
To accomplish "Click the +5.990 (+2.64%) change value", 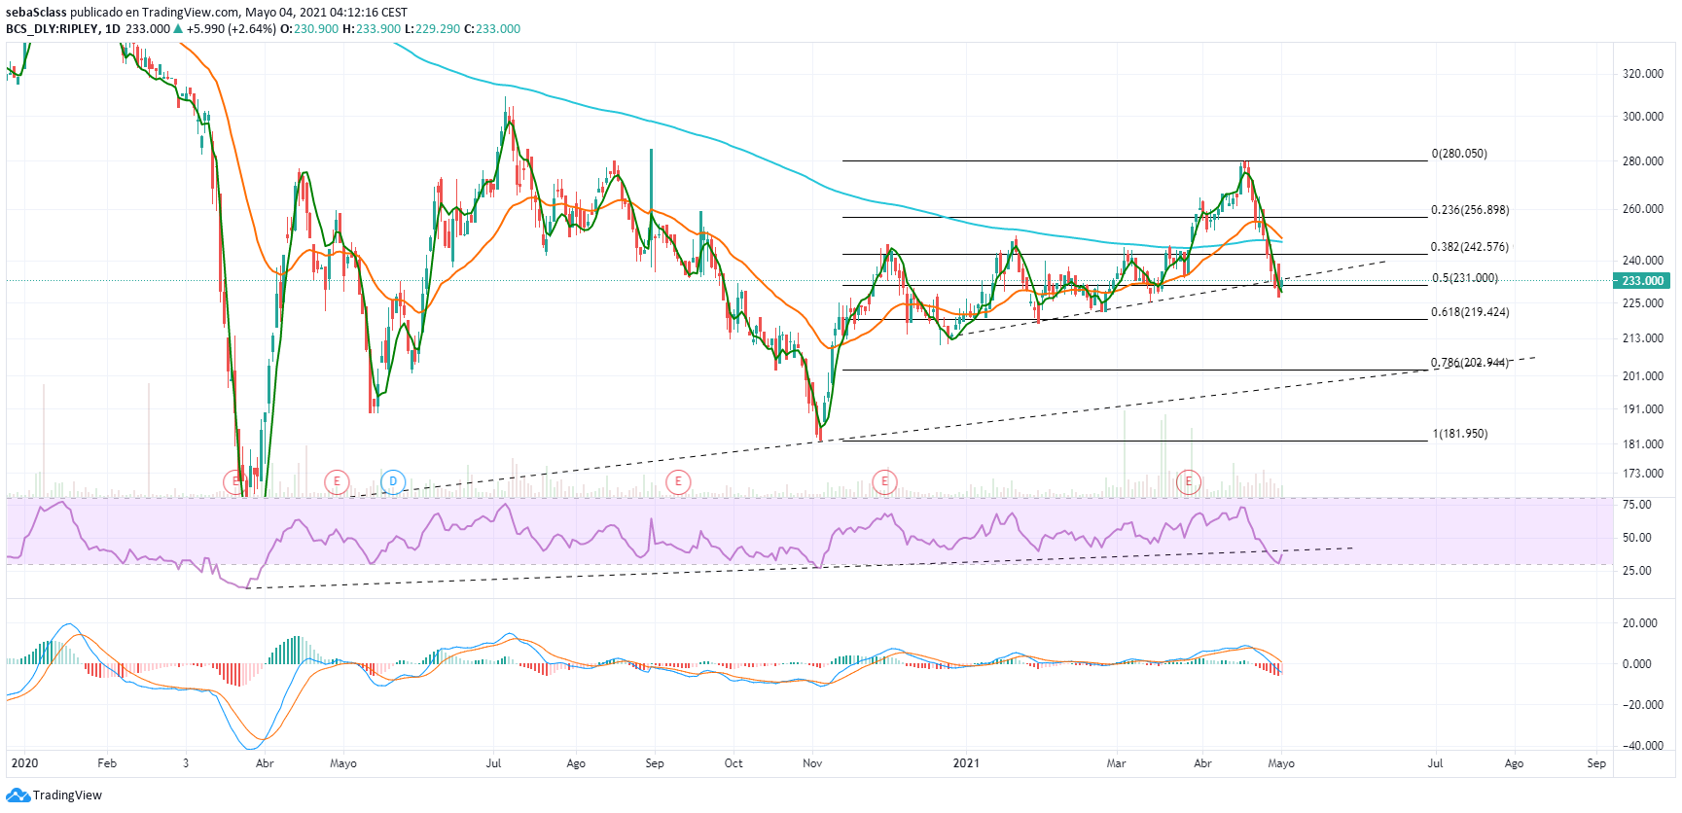I will click(x=232, y=29).
